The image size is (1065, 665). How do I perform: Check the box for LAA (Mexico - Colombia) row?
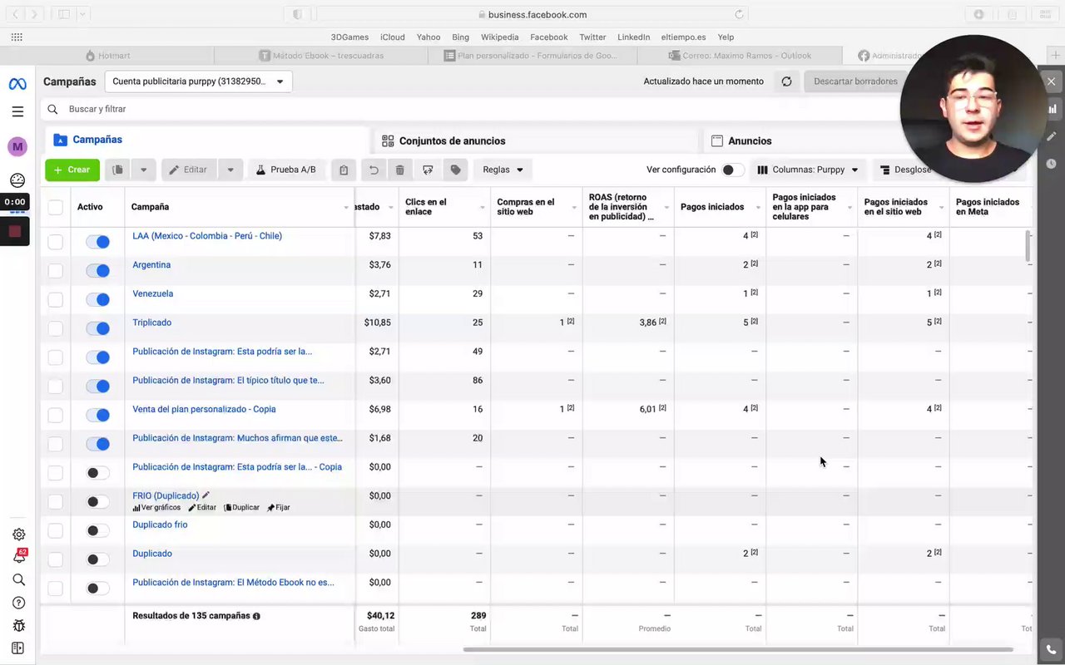coord(55,242)
